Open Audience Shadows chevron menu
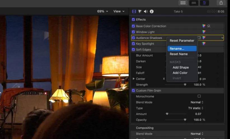This screenshot has height=139, width=230. click(x=222, y=38)
